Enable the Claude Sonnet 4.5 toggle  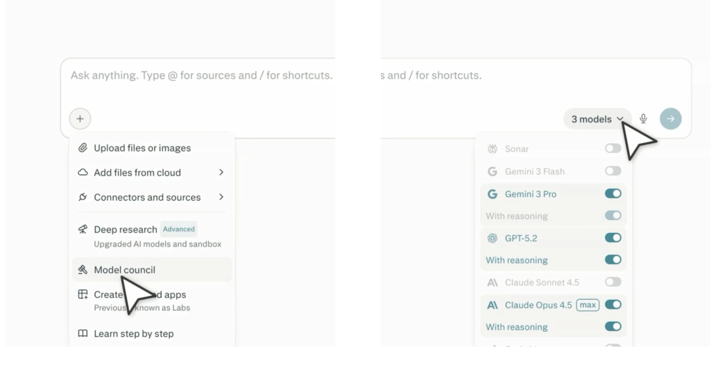click(613, 282)
